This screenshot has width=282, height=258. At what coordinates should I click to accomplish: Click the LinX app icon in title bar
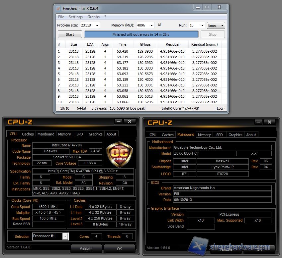[58, 8]
